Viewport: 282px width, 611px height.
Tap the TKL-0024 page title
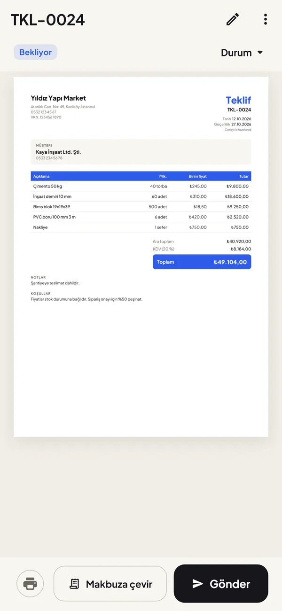[x=48, y=20]
